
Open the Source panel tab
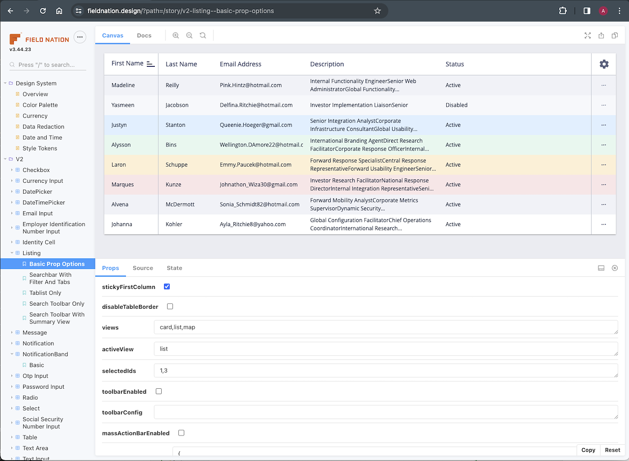143,268
